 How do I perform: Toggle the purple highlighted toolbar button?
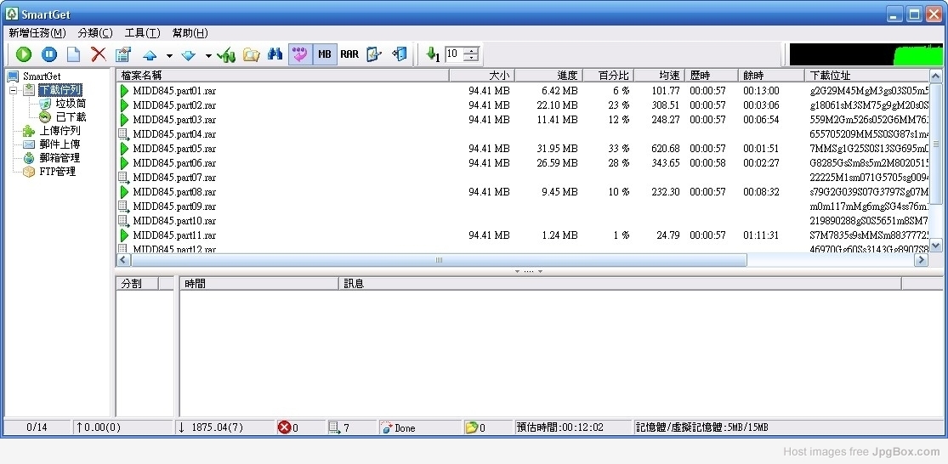299,54
